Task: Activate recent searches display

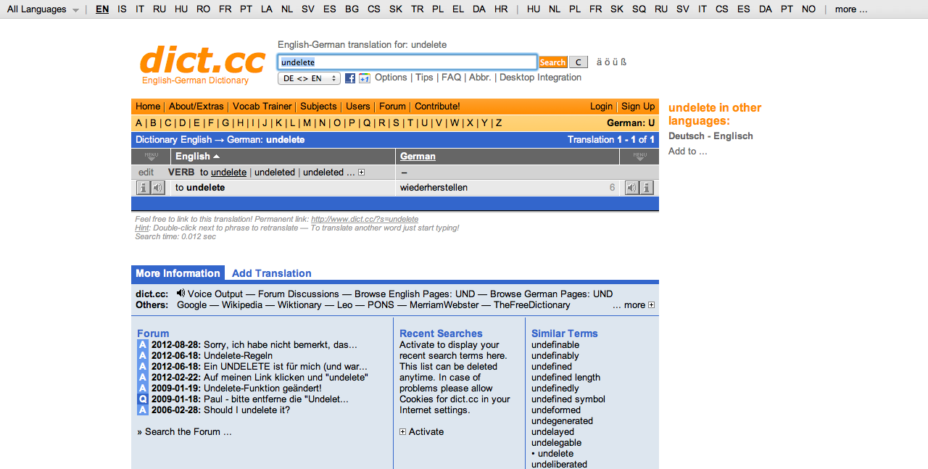Action: click(x=421, y=431)
